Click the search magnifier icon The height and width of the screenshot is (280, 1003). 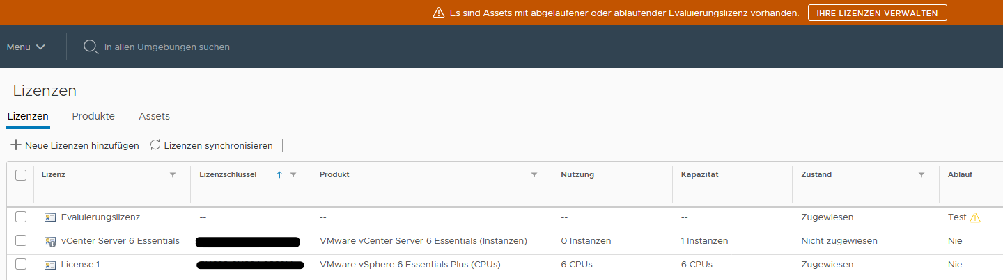coord(91,47)
